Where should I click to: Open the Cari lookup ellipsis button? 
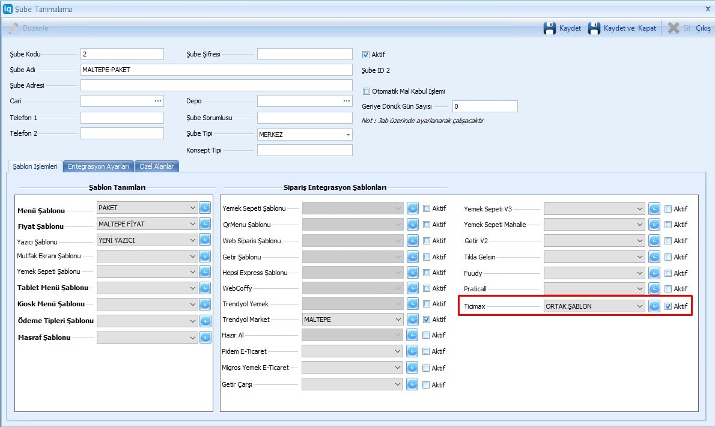pyautogui.click(x=158, y=101)
